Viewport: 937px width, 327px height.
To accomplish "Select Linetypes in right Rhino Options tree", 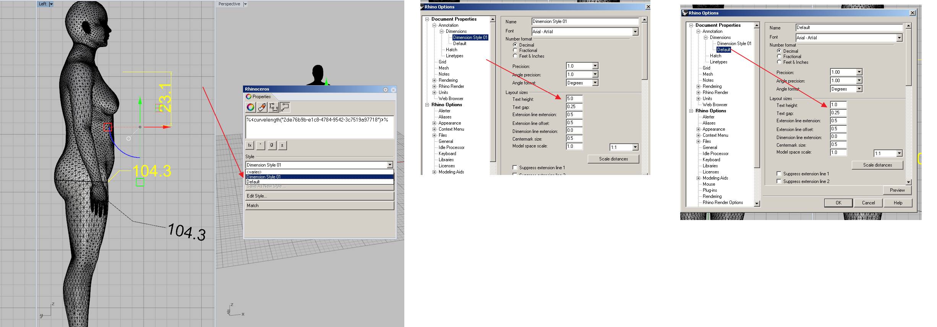I will coord(718,62).
